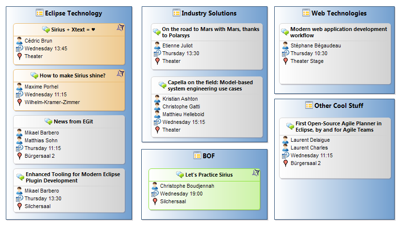This screenshot has height=225, width=400.
Task: Click the Sirius star icon on Let's Practice Sirius card
Action: pyautogui.click(x=255, y=173)
